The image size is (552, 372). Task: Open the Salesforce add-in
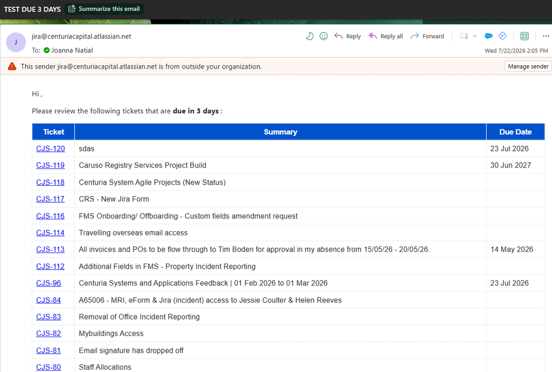pyautogui.click(x=488, y=36)
